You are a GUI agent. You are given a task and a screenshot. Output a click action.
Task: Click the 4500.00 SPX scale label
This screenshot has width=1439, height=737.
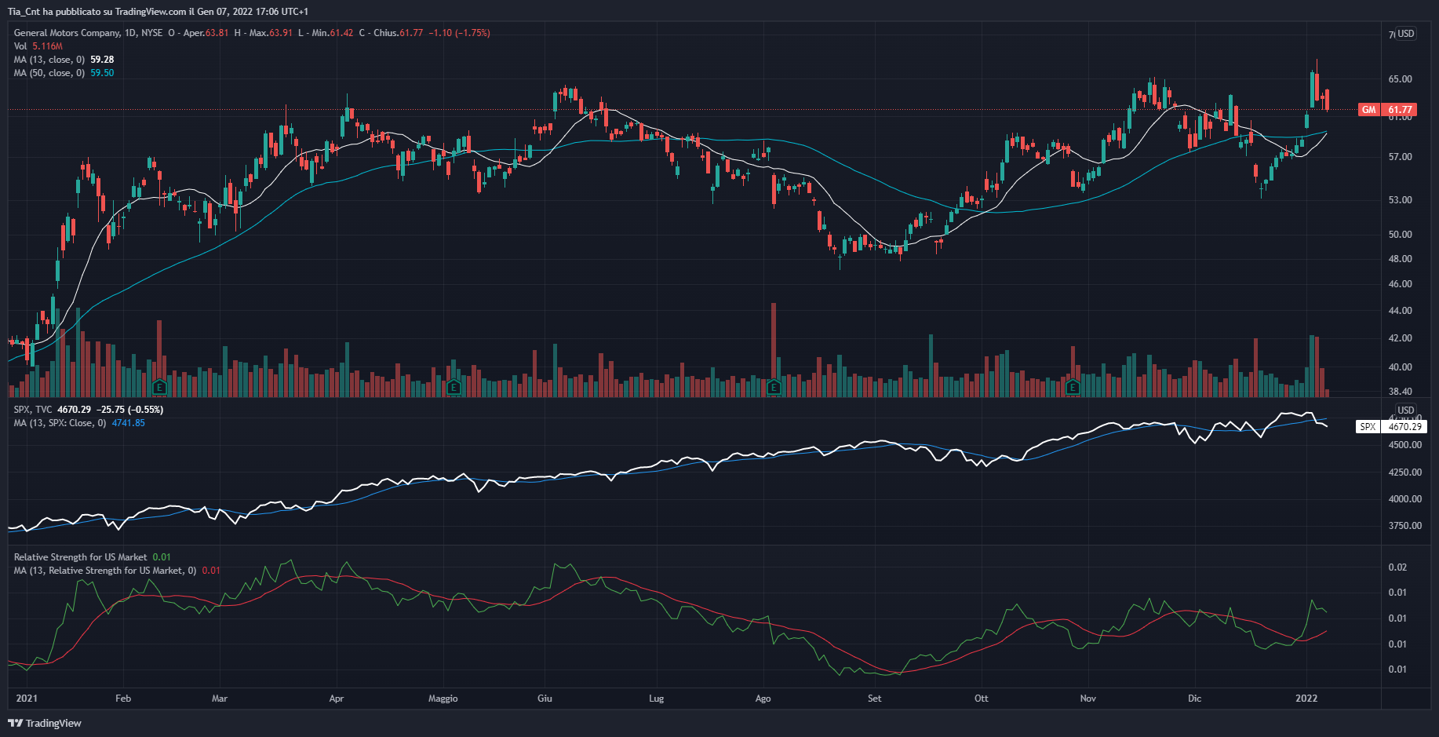[1404, 445]
